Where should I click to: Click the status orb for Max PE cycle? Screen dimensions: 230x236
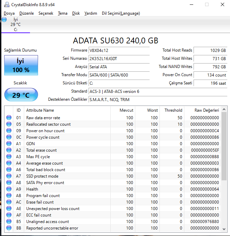9,156
